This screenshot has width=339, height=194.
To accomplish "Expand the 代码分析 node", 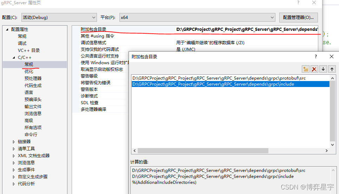I will (14, 184).
